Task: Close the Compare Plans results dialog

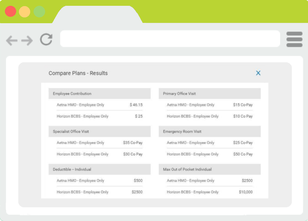Action: (x=258, y=73)
